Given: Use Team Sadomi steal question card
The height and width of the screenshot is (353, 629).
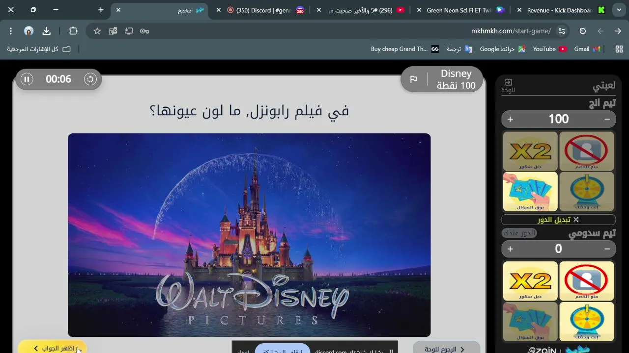Looking at the screenshot, I should tap(530, 322).
